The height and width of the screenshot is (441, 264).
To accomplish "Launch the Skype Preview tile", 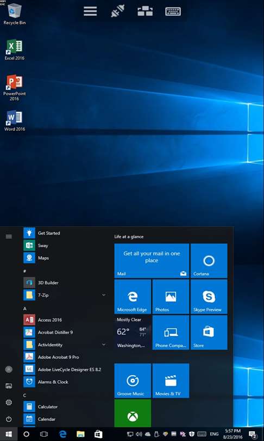I will pos(209,297).
